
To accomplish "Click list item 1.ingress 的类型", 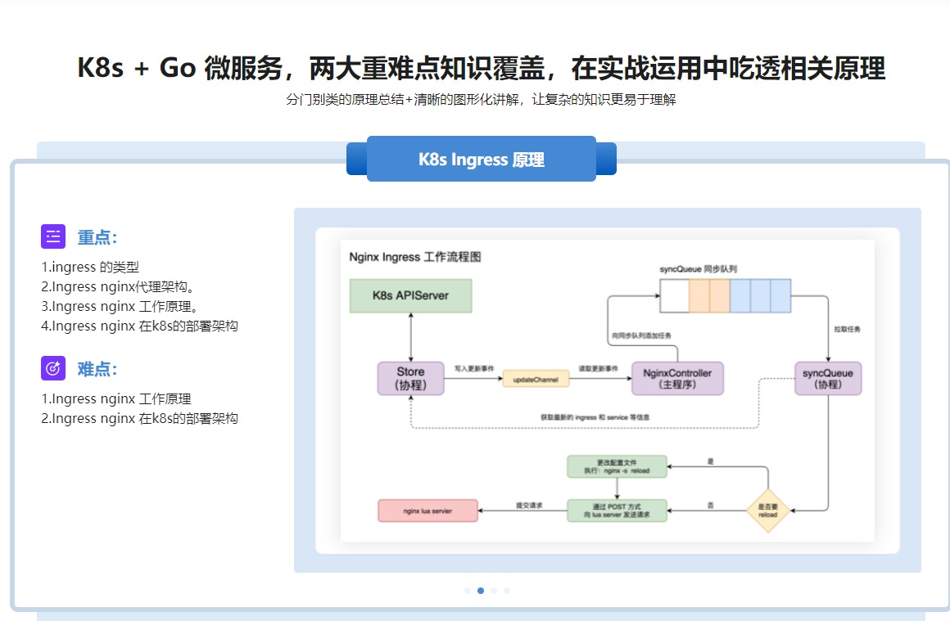I will (x=90, y=267).
